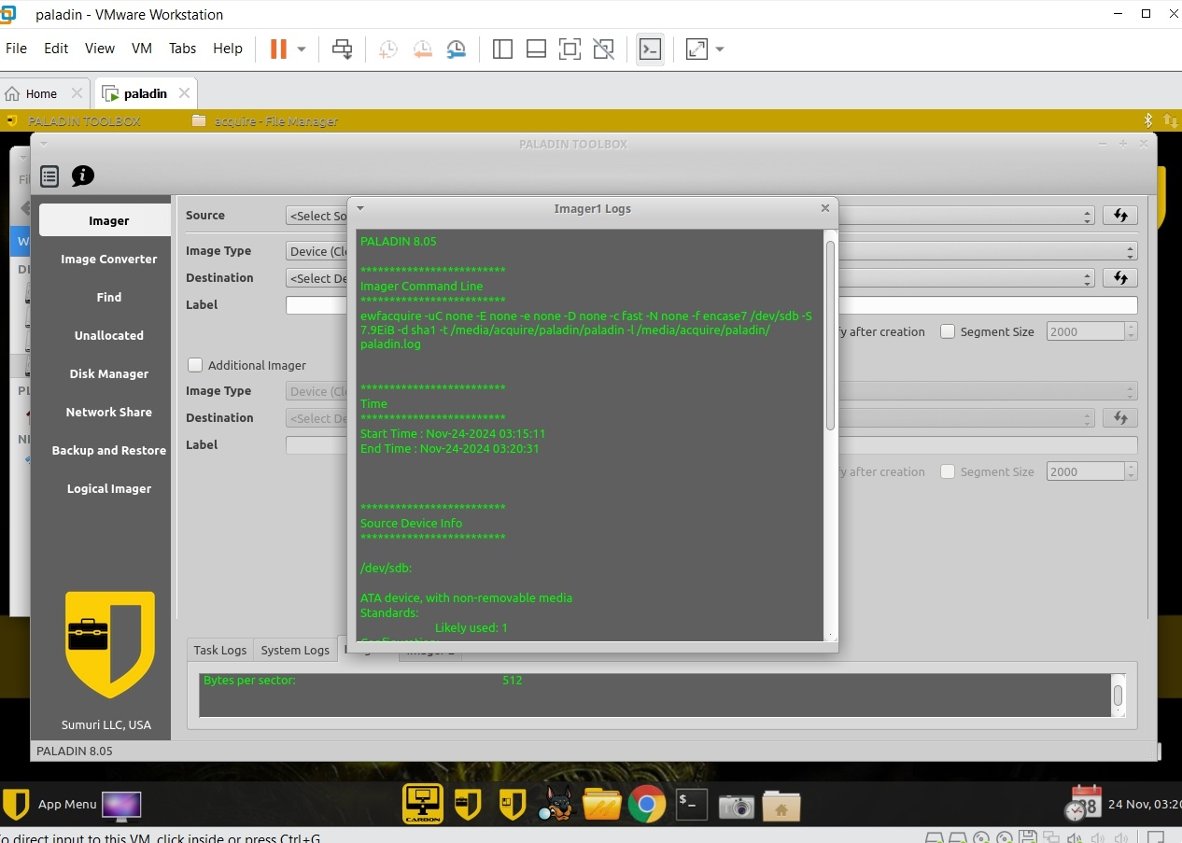Open the Logical Imager module

(108, 488)
